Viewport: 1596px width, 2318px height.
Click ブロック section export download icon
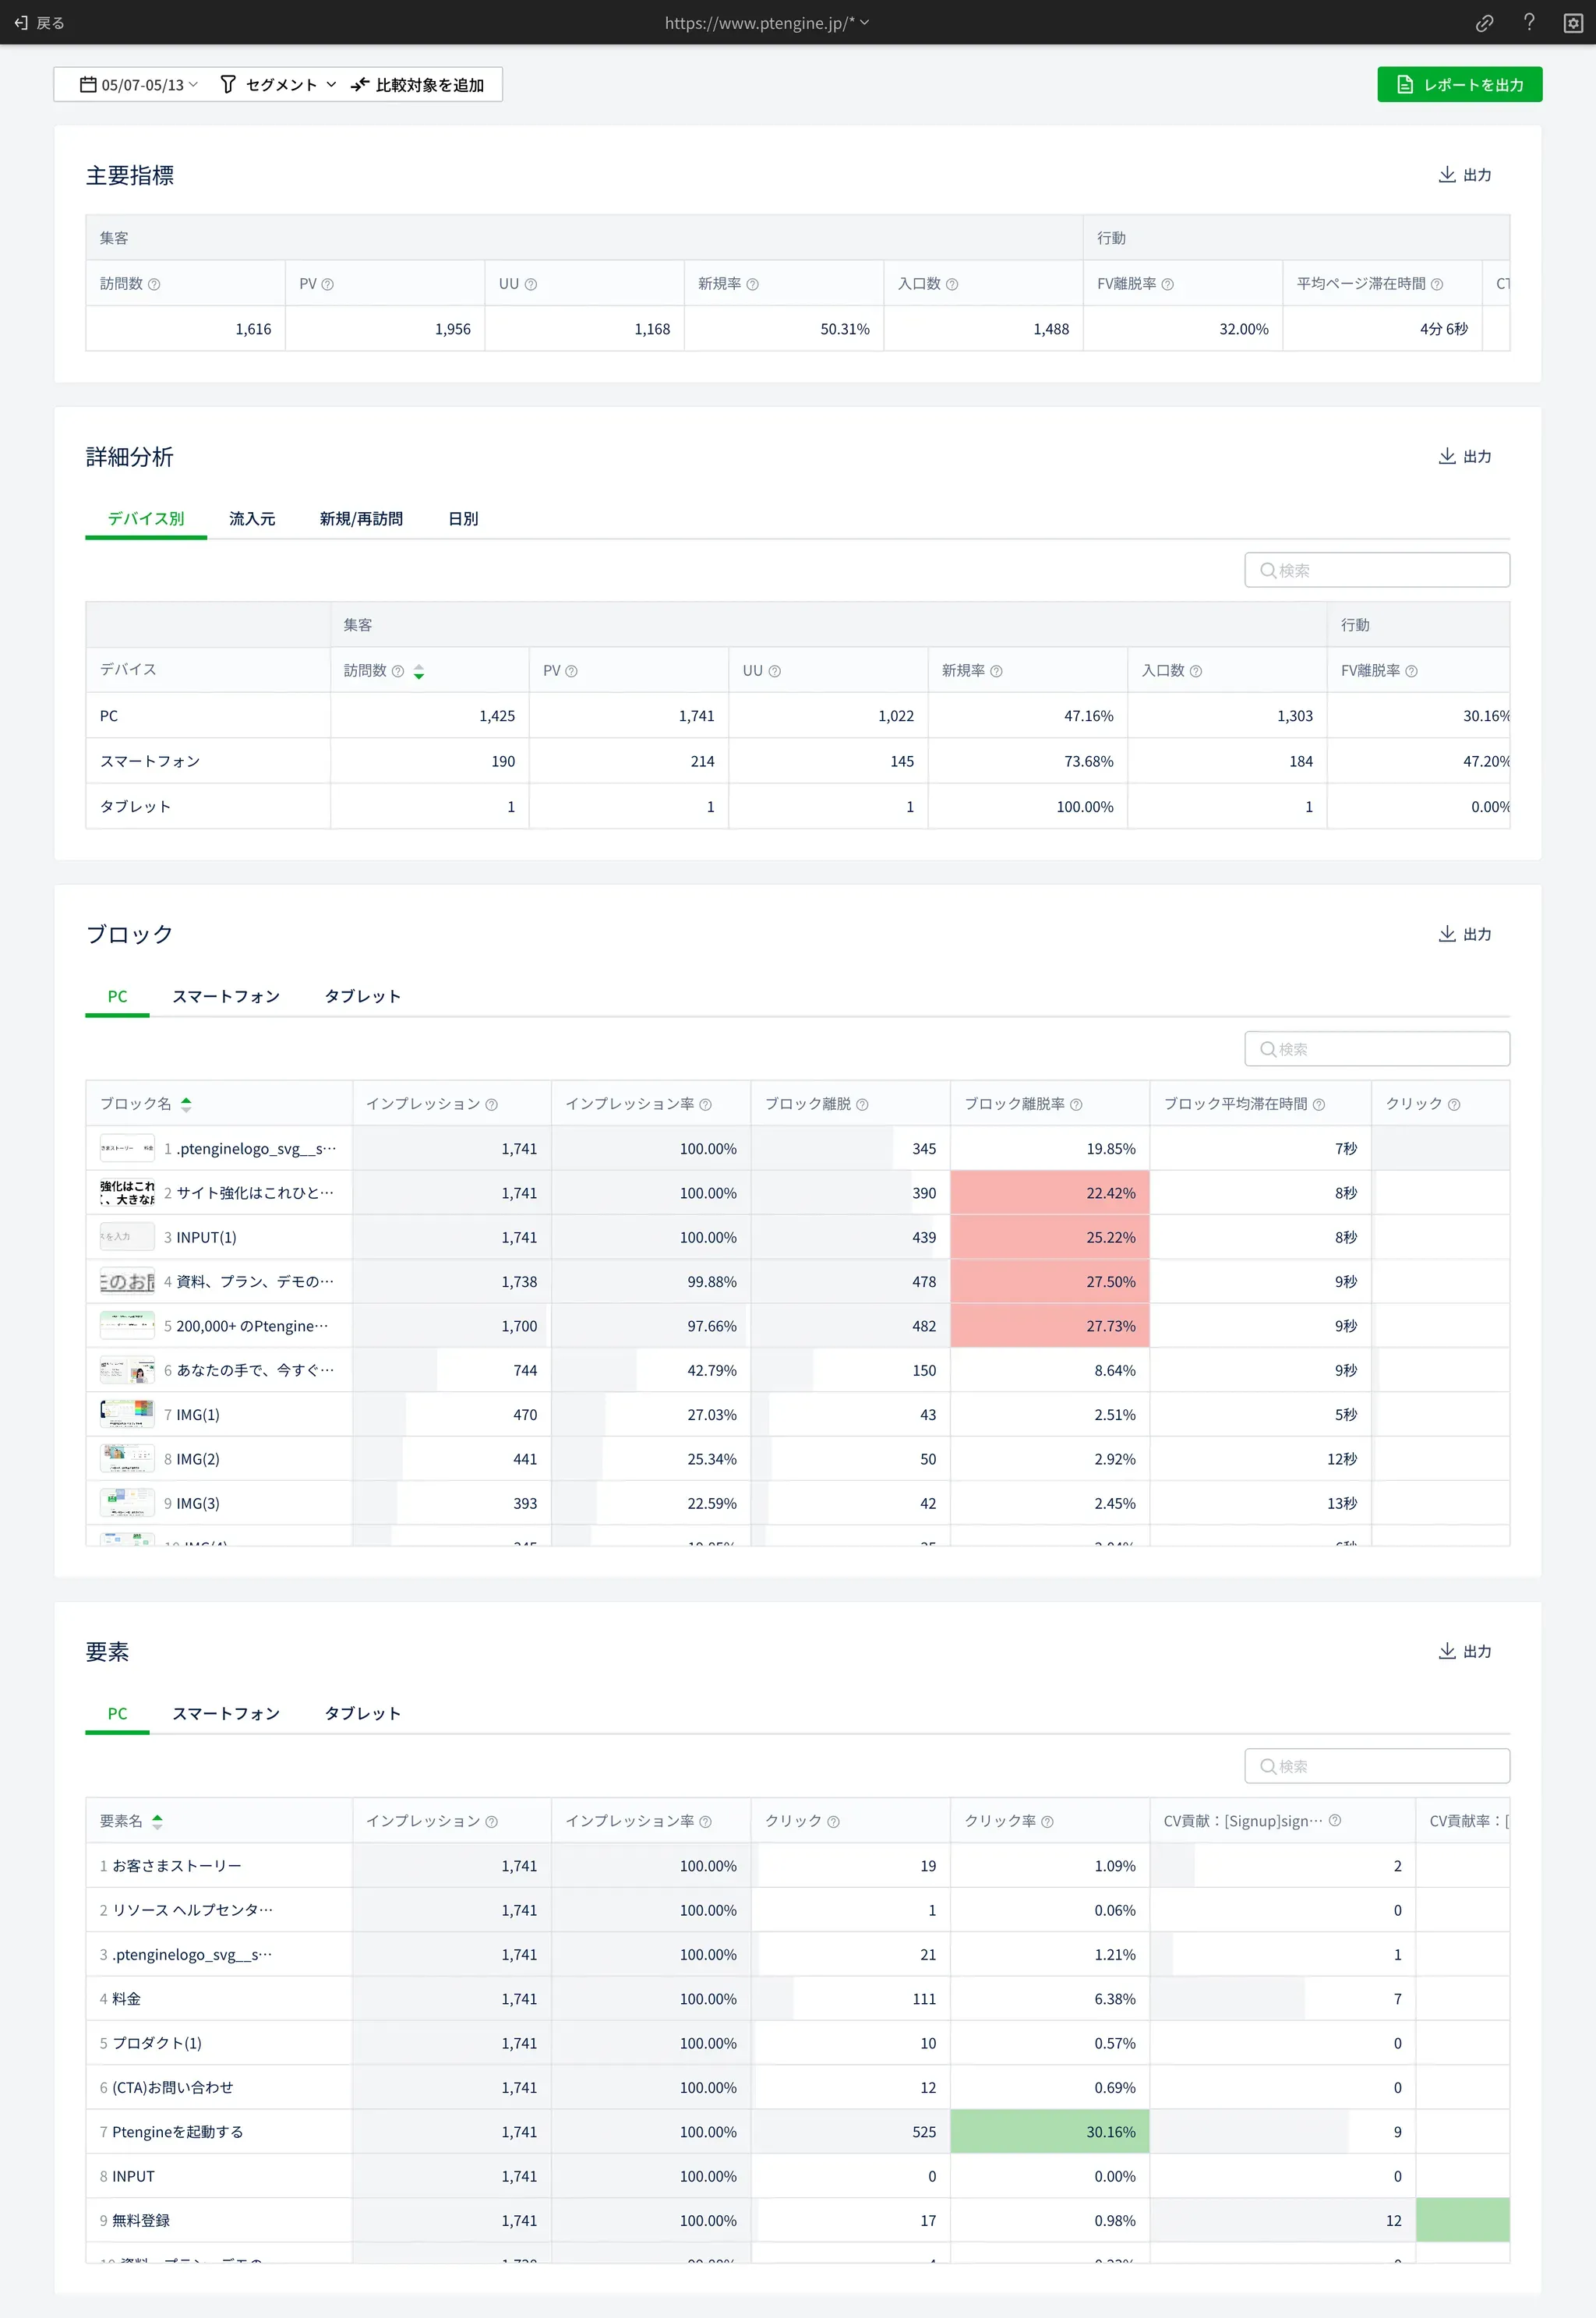click(x=1446, y=934)
